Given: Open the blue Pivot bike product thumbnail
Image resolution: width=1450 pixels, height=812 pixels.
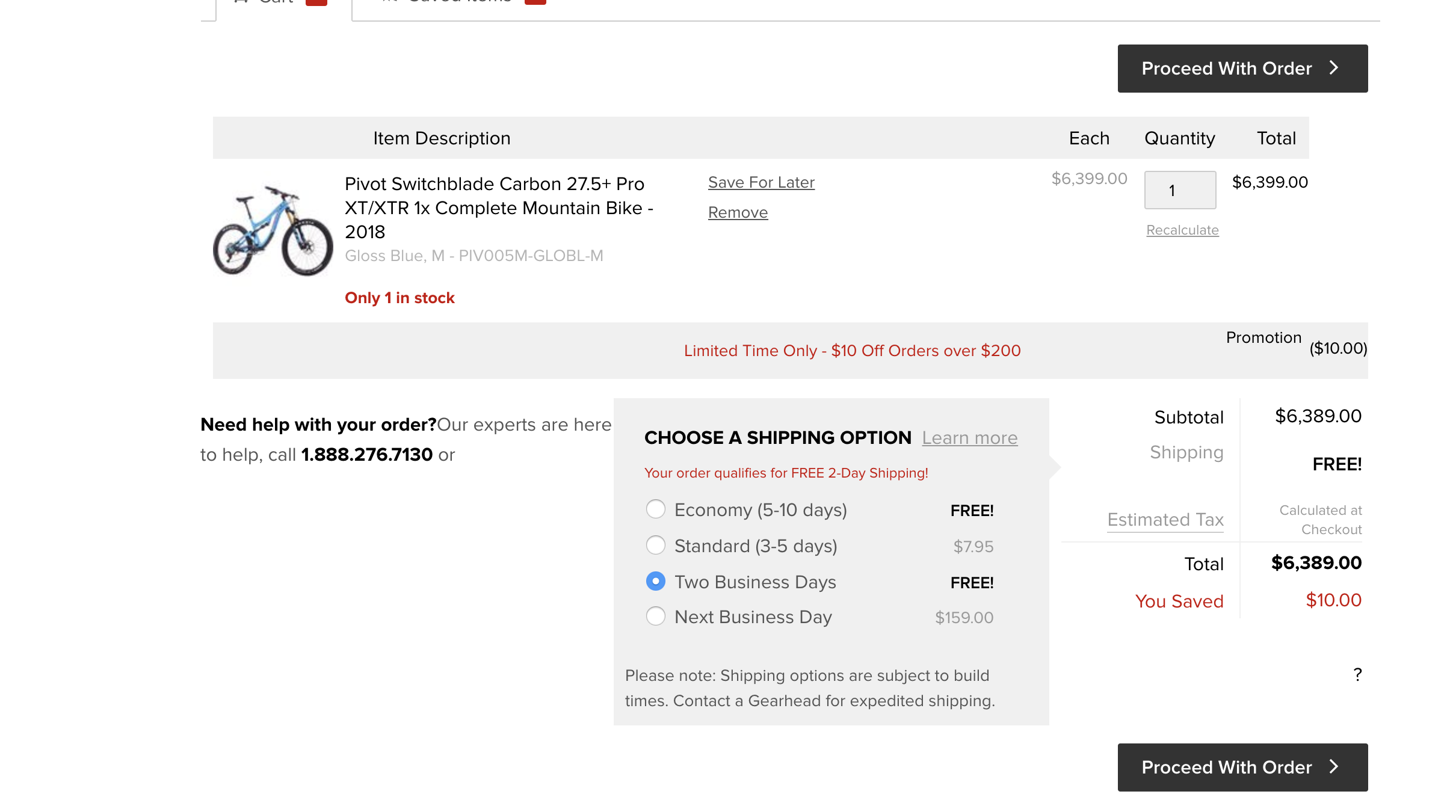Looking at the screenshot, I should coord(273,231).
